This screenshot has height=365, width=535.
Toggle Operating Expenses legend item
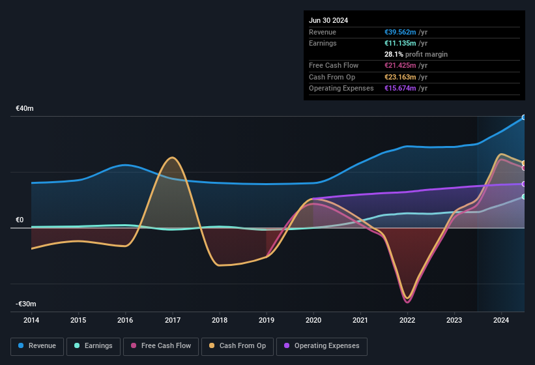pos(321,346)
